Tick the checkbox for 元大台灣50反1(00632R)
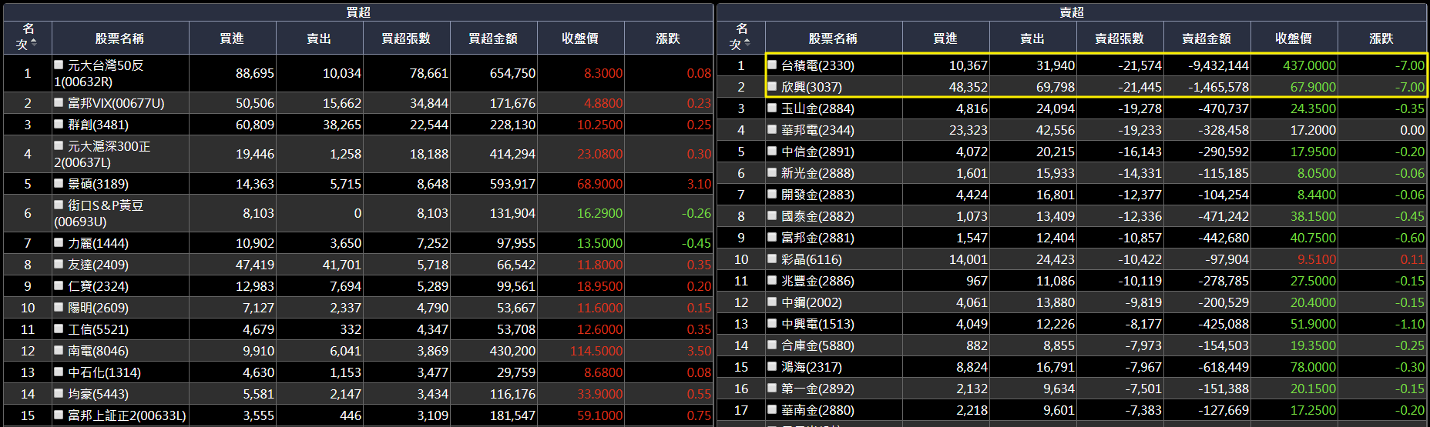The image size is (1430, 427). pyautogui.click(x=59, y=65)
